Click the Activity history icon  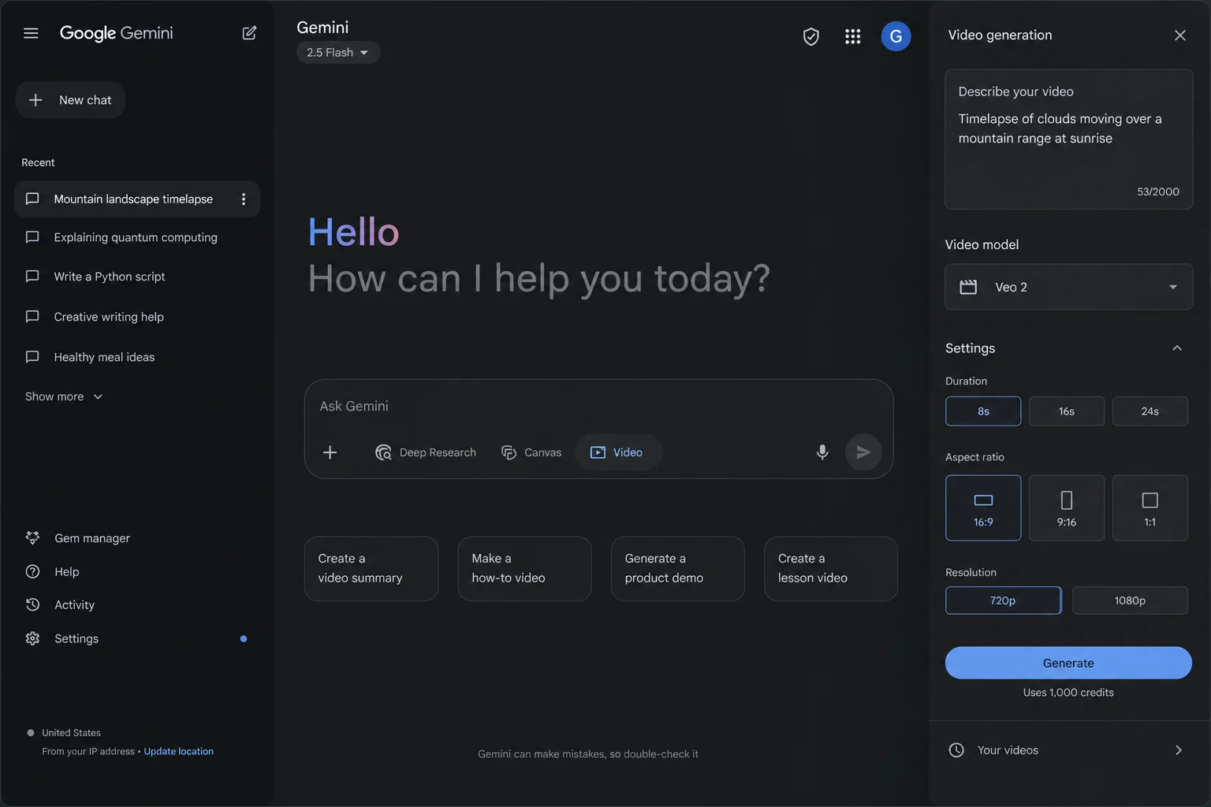point(32,604)
